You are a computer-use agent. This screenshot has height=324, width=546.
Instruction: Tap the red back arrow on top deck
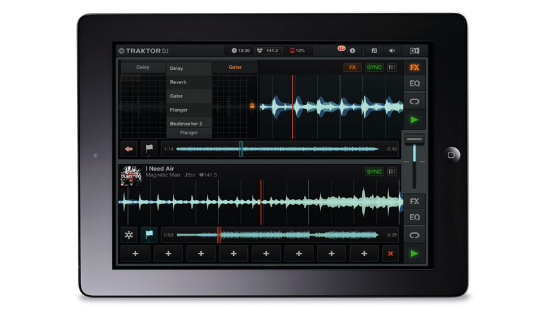point(129,149)
